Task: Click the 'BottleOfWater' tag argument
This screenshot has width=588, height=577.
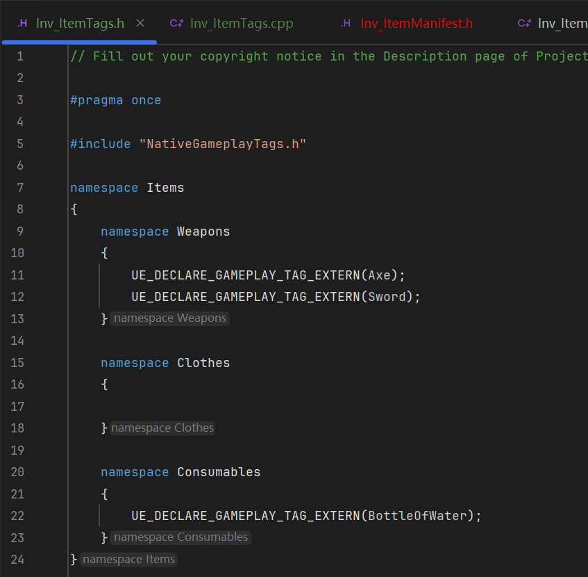Action: (x=417, y=516)
